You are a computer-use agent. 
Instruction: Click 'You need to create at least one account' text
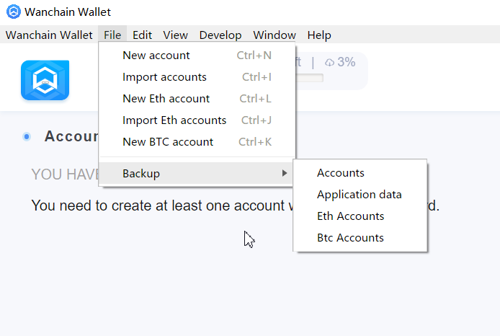pos(158,205)
